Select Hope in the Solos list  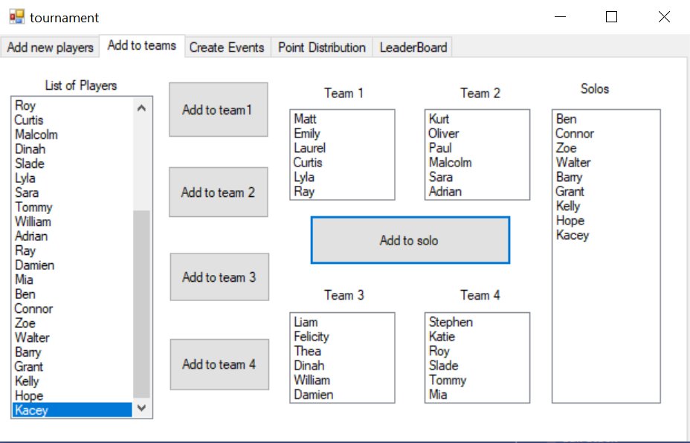pos(606,221)
